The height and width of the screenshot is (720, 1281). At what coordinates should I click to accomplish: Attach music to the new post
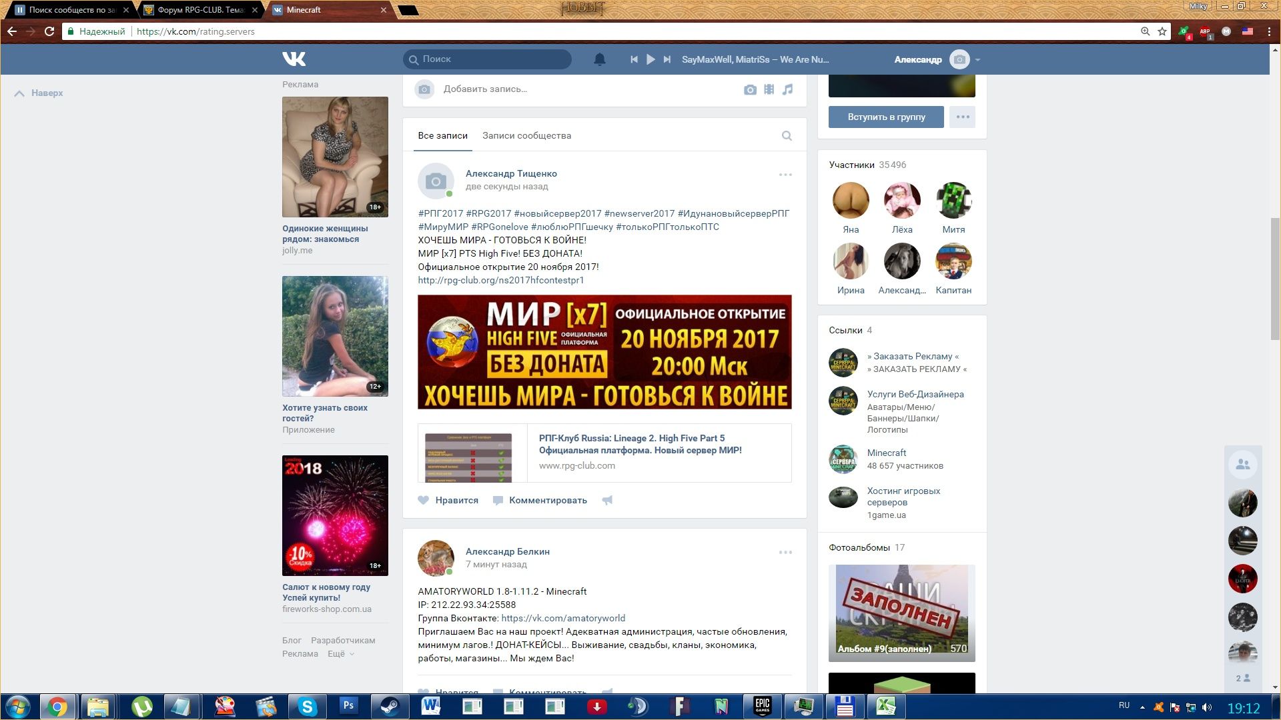[788, 89]
